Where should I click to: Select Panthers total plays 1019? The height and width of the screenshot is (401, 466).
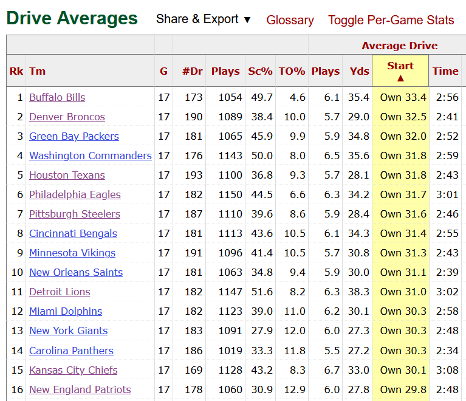pos(230,351)
